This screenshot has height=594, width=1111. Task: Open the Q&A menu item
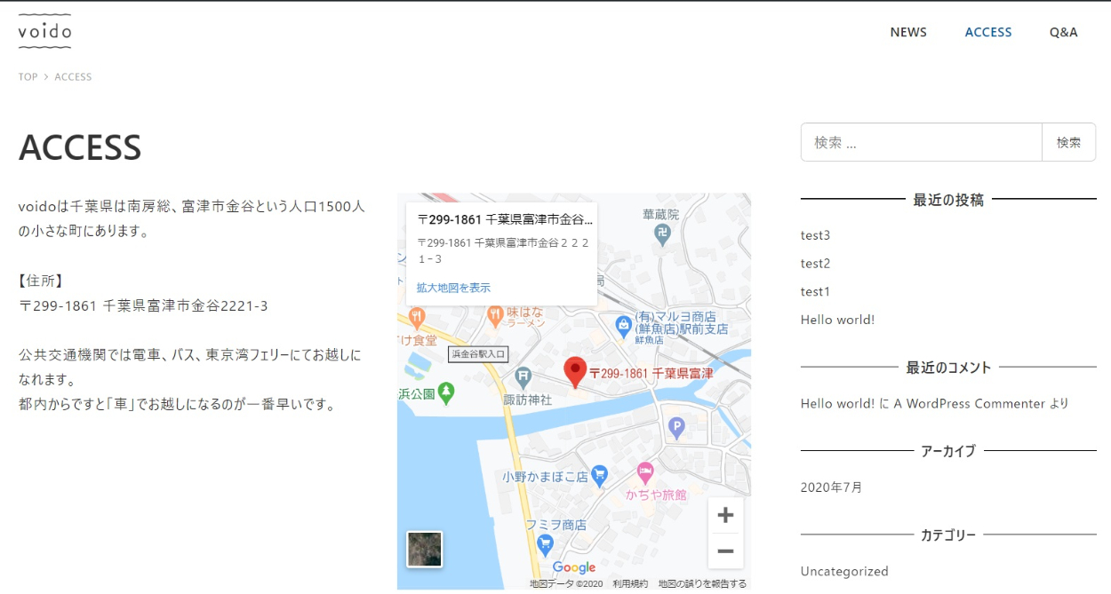click(x=1063, y=32)
